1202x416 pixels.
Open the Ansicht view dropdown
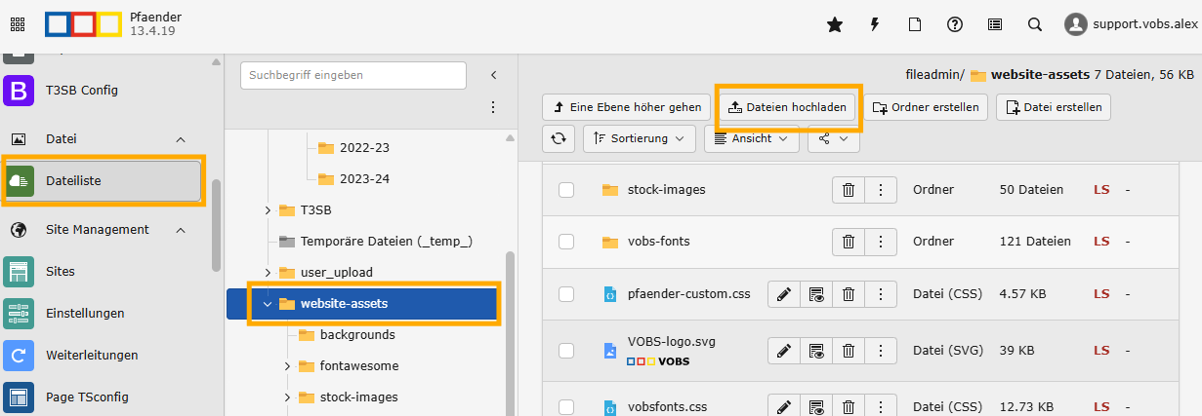tap(751, 138)
